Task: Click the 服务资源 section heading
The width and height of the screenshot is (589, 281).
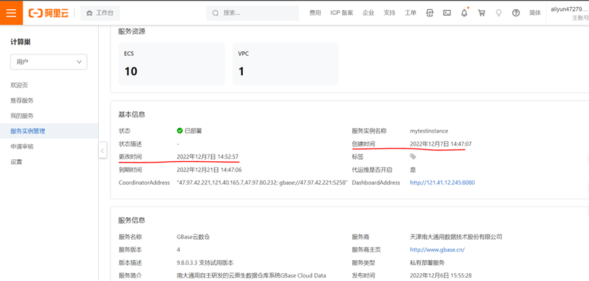Action: pyautogui.click(x=132, y=31)
